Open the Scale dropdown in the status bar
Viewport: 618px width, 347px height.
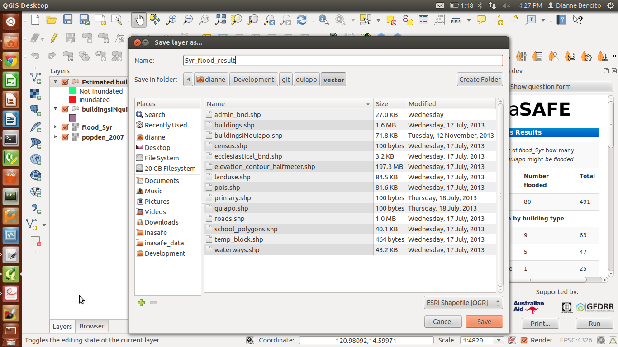click(499, 340)
